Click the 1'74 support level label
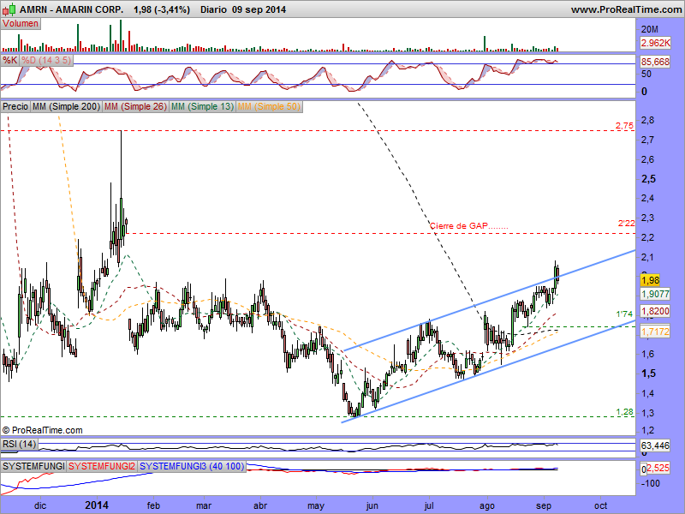 [624, 314]
